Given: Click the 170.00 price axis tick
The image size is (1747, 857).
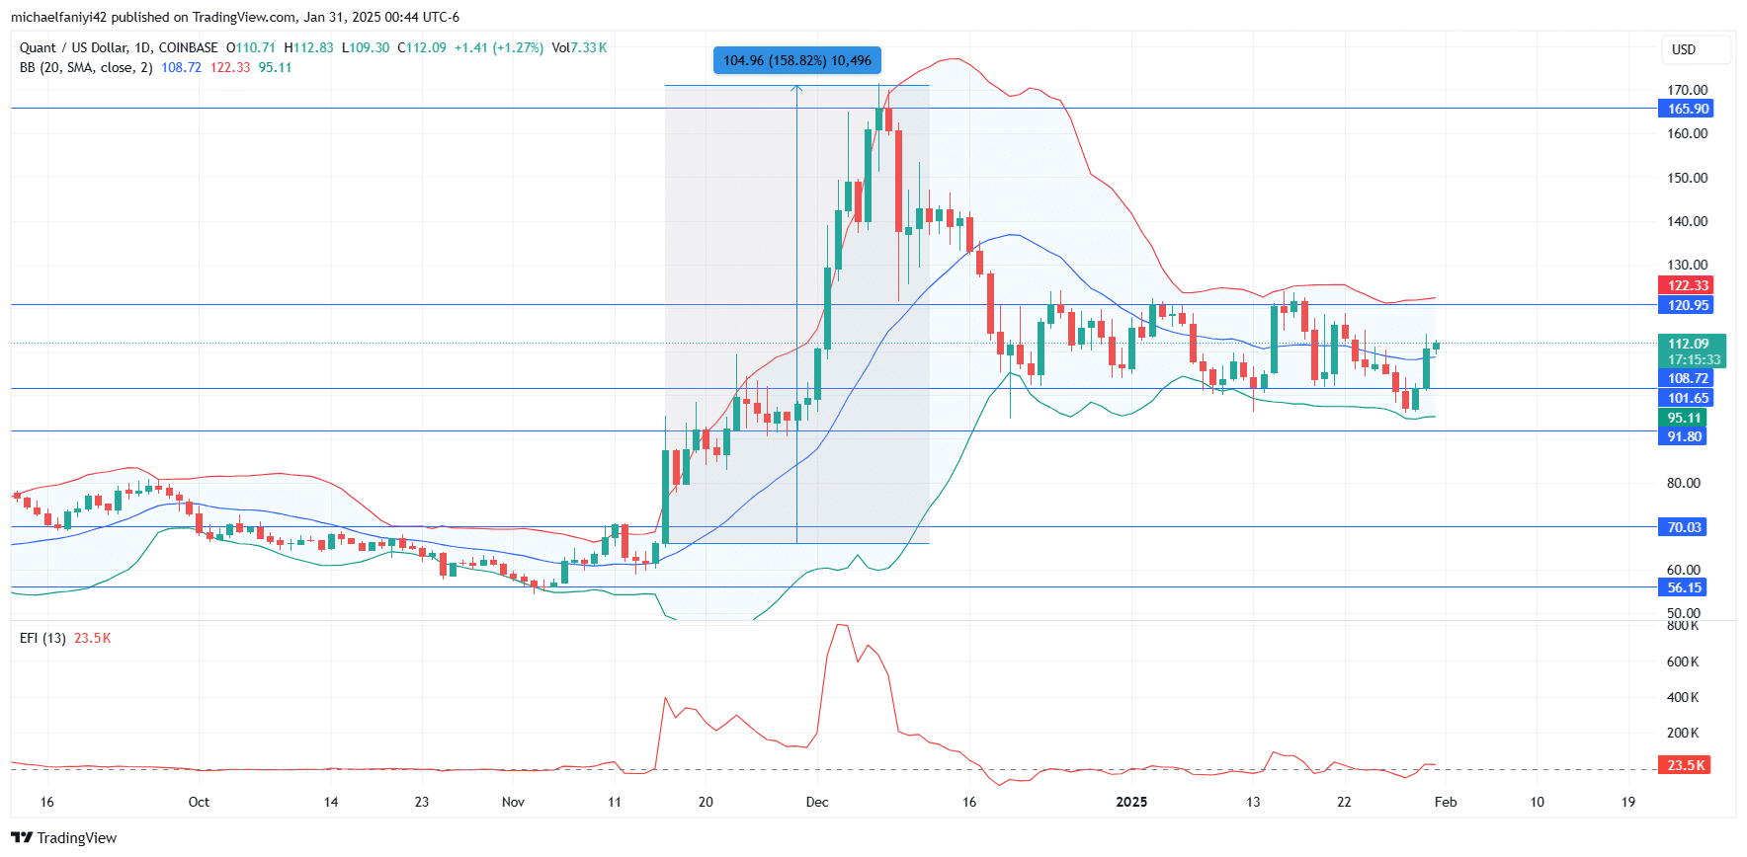Looking at the screenshot, I should coord(1688,90).
